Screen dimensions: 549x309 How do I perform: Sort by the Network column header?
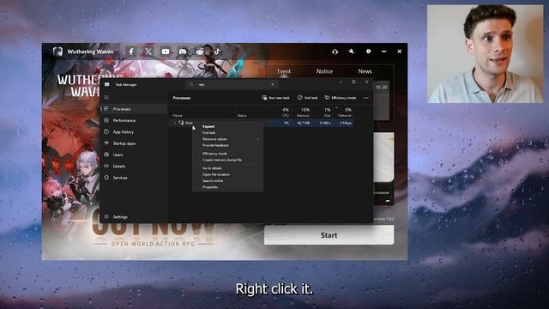tap(345, 112)
